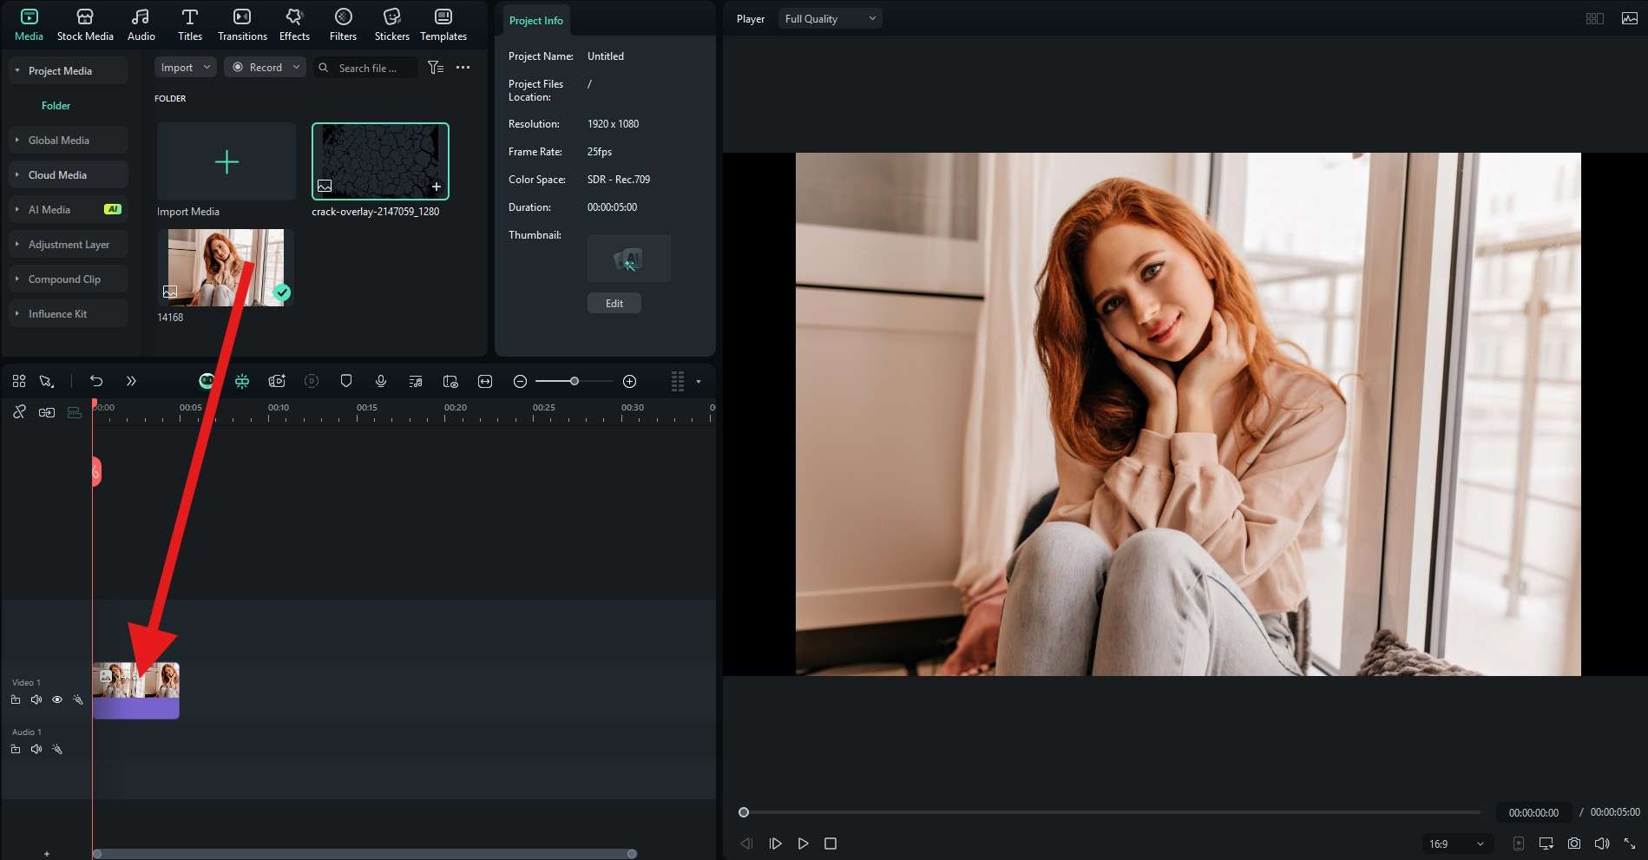The width and height of the screenshot is (1648, 860).
Task: Lock the Video 1 track
Action: (x=16, y=699)
